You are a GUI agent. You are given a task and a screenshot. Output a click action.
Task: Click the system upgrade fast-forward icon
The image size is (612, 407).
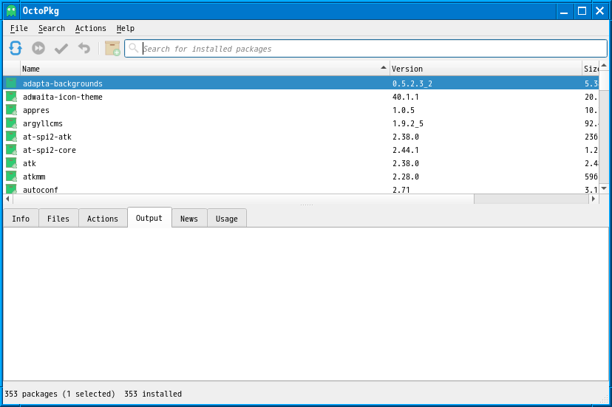click(38, 49)
